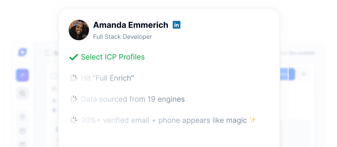Click Amanda Emmerich's profile photo

(x=79, y=30)
